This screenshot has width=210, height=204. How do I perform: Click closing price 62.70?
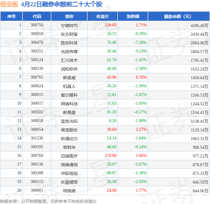pos(112,60)
